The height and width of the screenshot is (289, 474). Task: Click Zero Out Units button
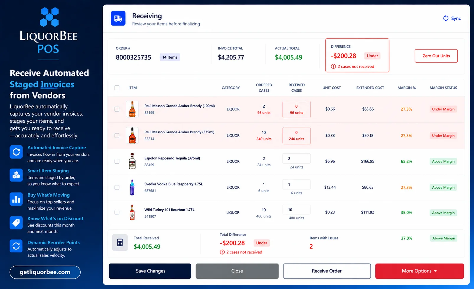tap(436, 56)
